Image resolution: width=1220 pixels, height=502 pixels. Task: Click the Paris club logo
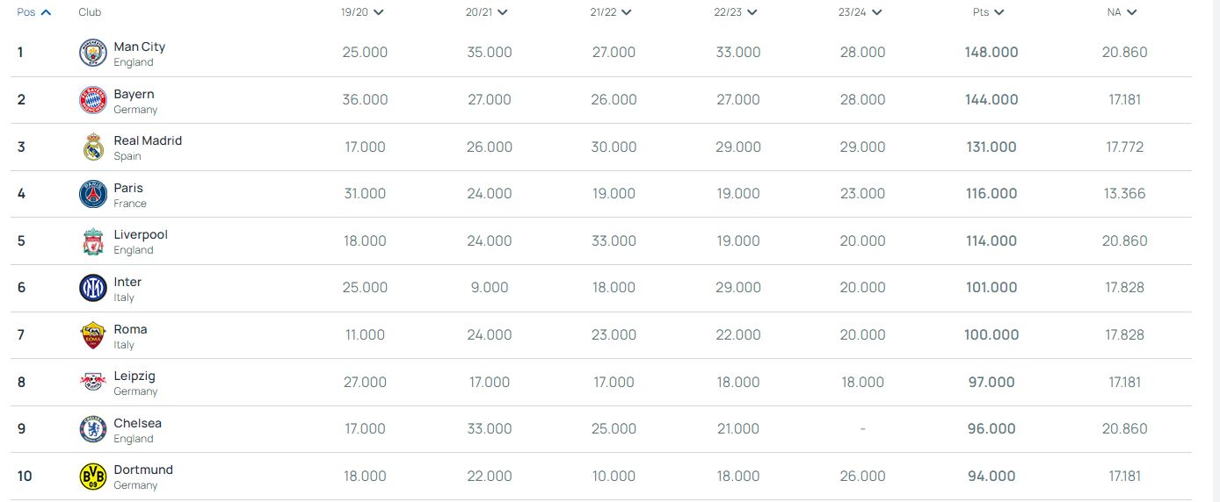click(x=92, y=195)
